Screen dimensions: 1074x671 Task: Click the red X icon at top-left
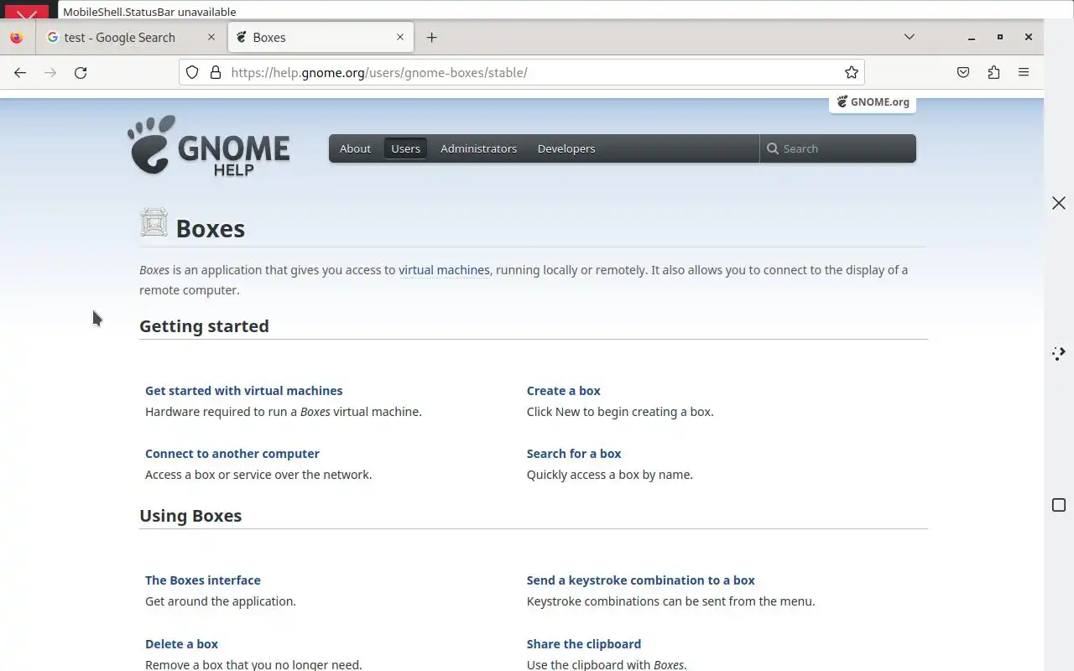(x=27, y=13)
